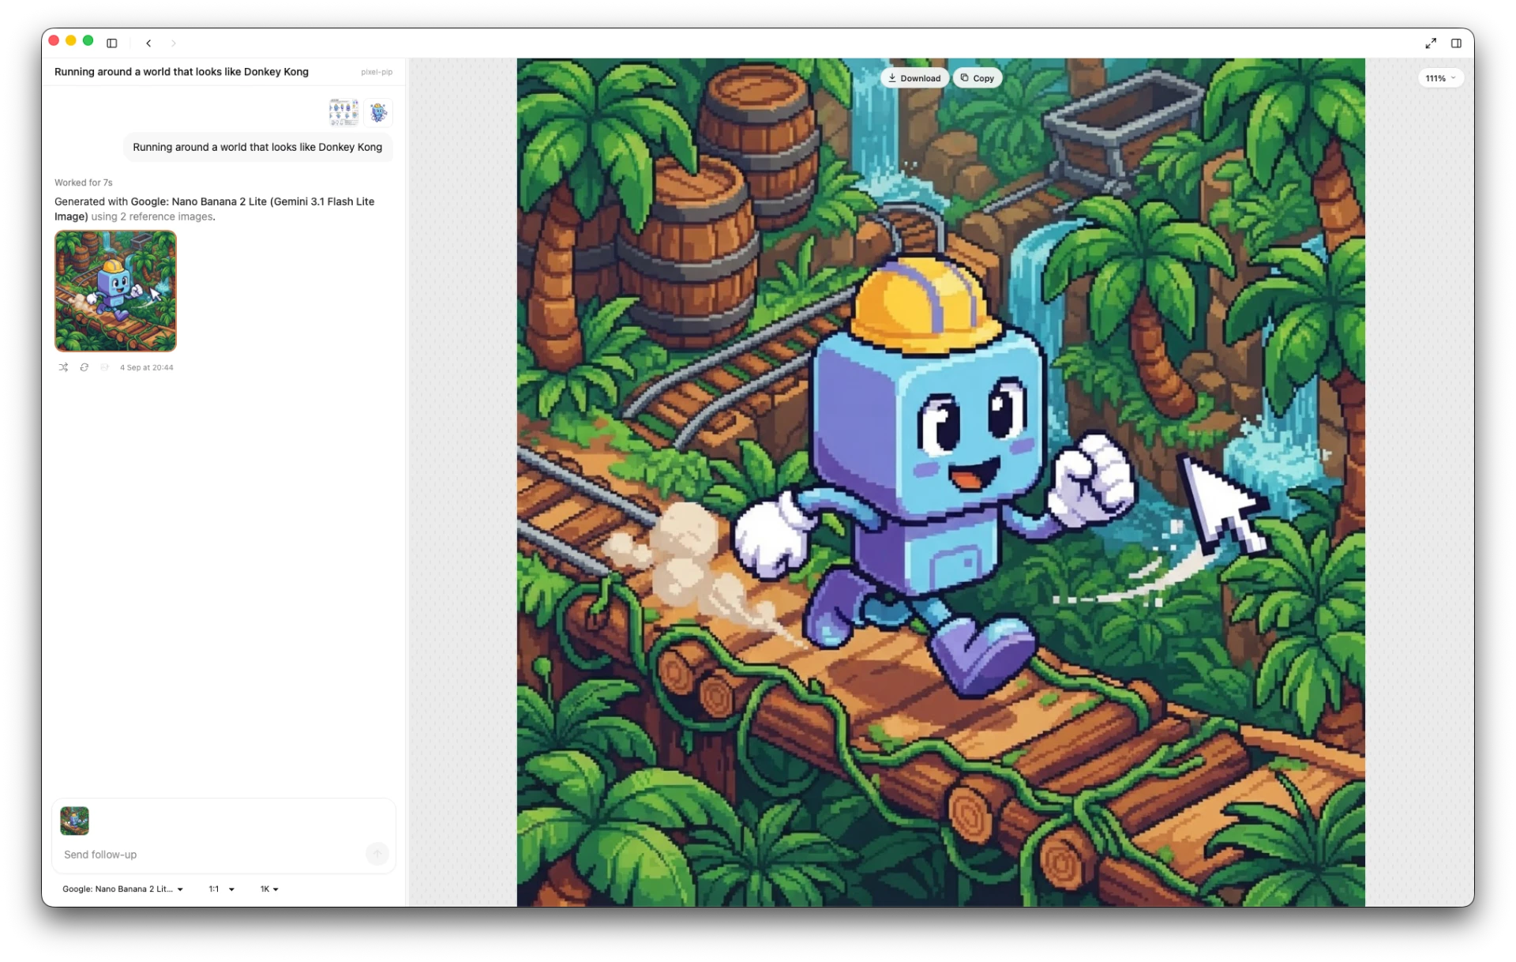Open the 1:1 aspect ratio dropdown
This screenshot has width=1516, height=962.
point(222,889)
